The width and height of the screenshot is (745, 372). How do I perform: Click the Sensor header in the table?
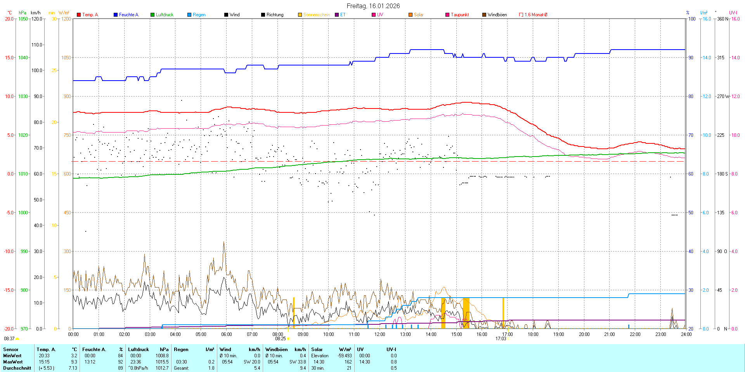(11, 350)
